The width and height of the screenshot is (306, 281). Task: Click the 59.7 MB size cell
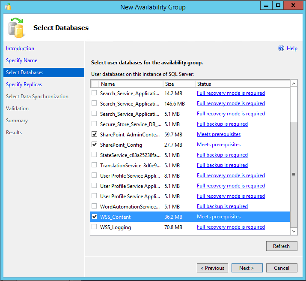tap(173, 134)
